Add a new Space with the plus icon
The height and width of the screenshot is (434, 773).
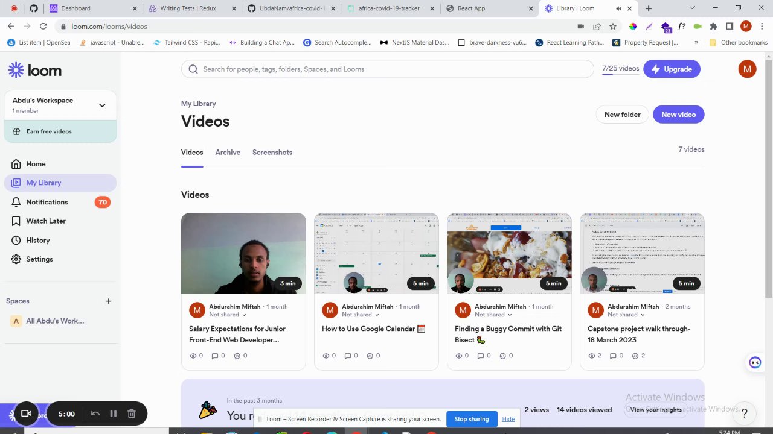[x=109, y=301]
